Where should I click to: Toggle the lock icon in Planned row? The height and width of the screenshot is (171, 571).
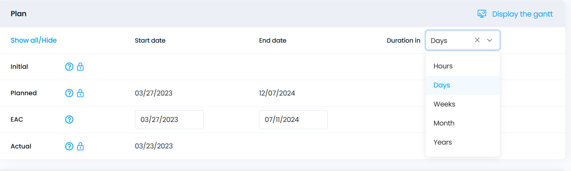click(x=80, y=93)
